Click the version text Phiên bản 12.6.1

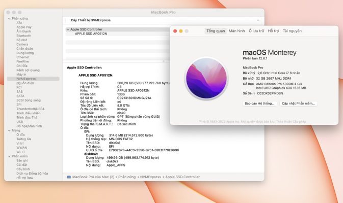point(255,58)
